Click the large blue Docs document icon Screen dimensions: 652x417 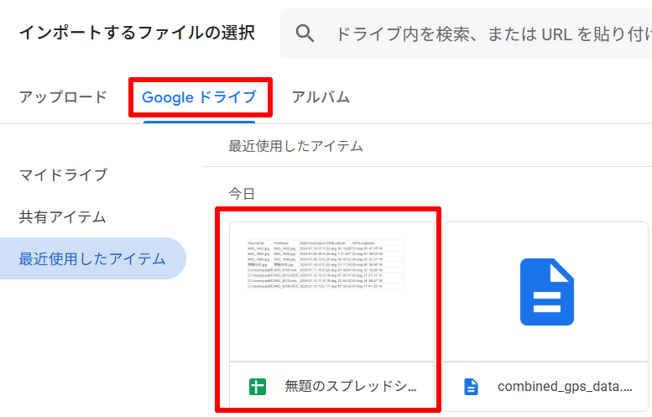coord(547,291)
